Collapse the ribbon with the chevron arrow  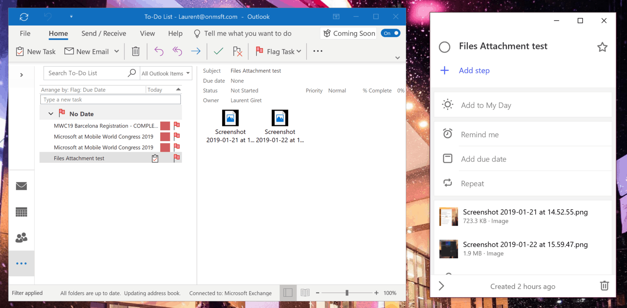[x=398, y=58]
